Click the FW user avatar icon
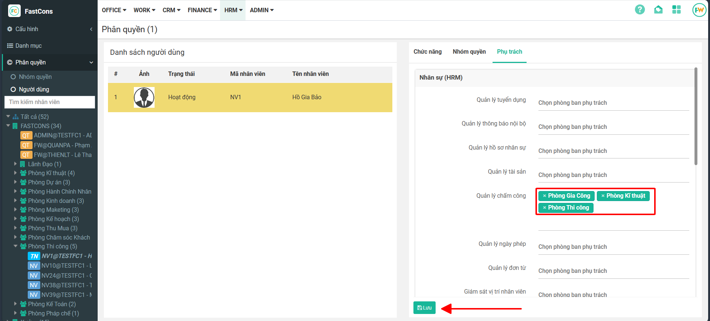This screenshot has width=710, height=321. (699, 10)
